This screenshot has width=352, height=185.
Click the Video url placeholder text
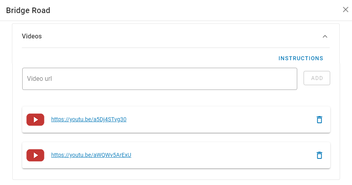point(39,78)
